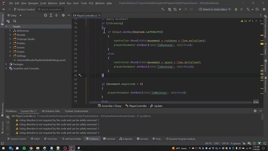Open the Navigate menu

(33, 3)
